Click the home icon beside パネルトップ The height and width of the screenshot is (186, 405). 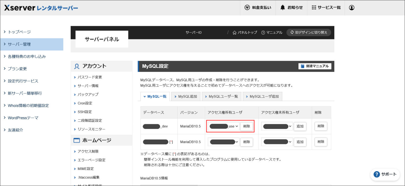coord(235,32)
